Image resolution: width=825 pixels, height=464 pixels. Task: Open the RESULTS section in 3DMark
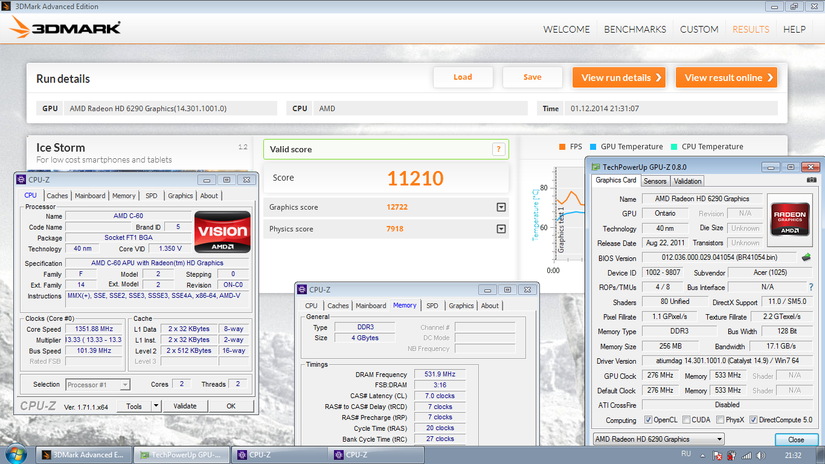tap(751, 29)
